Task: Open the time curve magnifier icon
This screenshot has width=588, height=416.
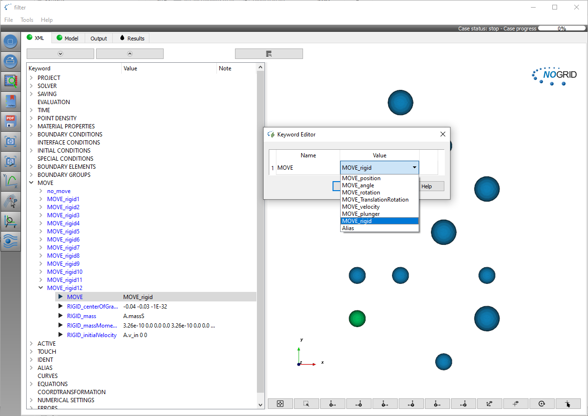Action: (10, 221)
